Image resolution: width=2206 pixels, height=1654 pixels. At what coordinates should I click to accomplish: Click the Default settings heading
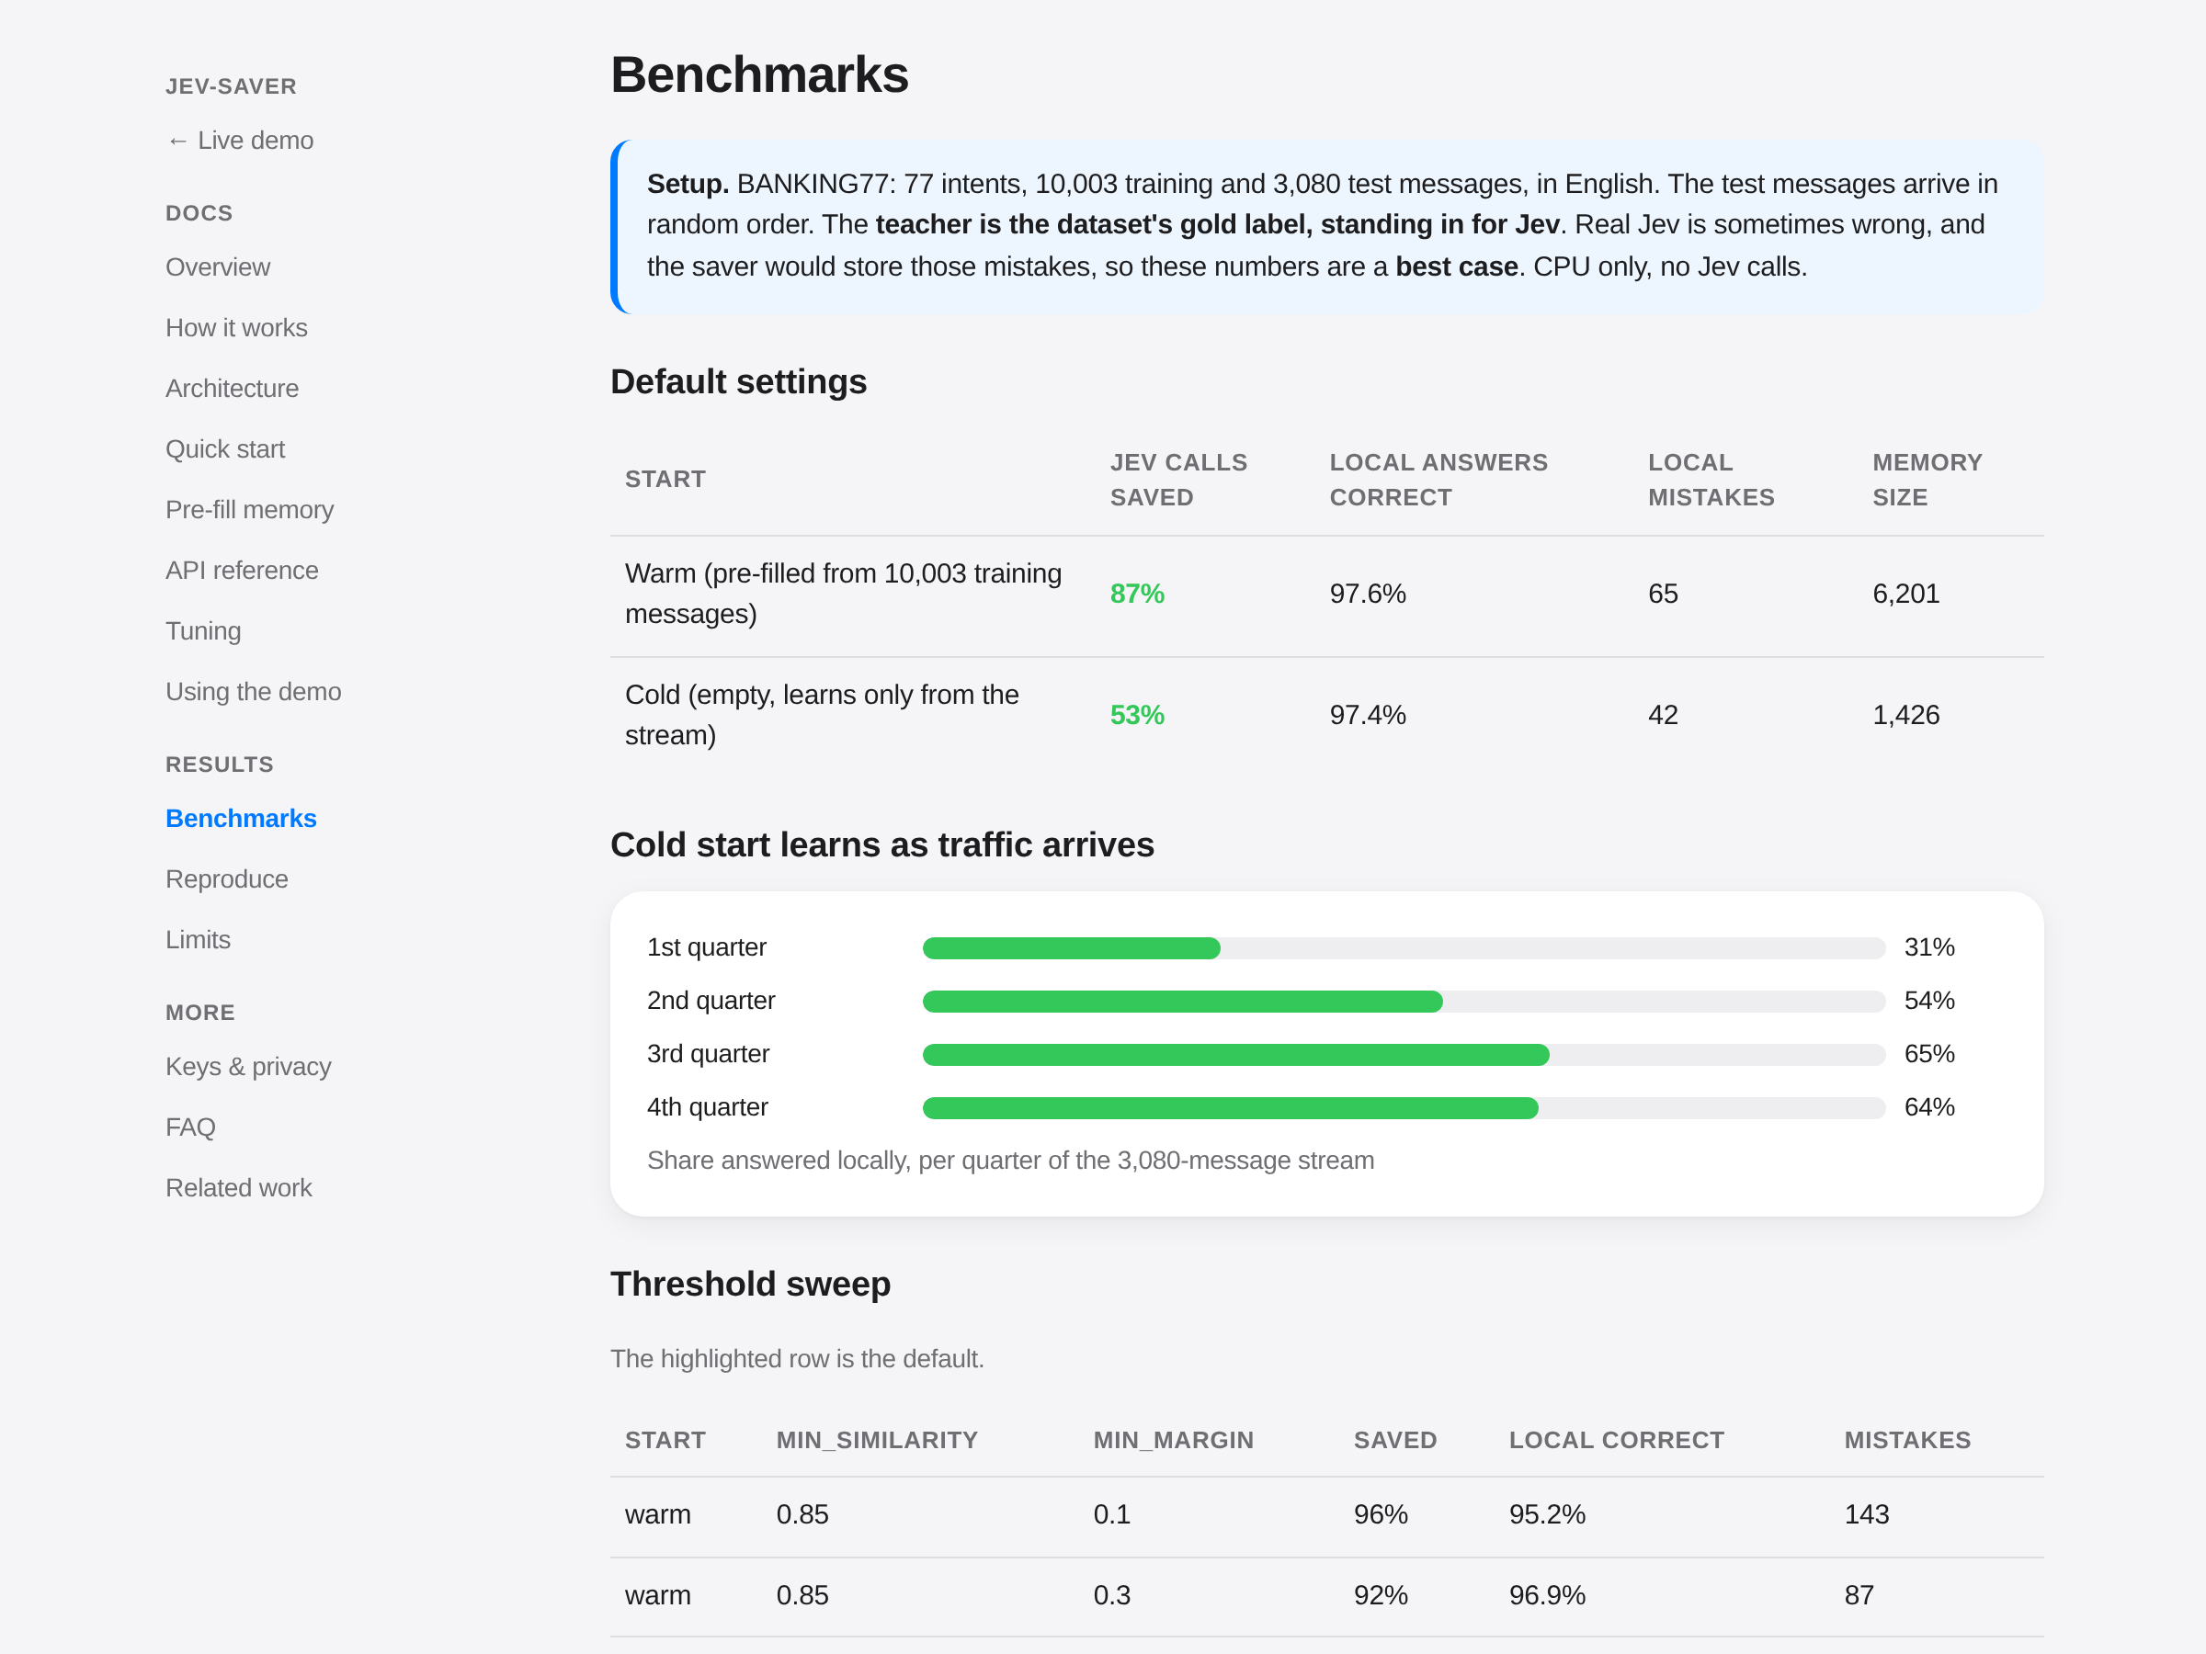coord(738,382)
